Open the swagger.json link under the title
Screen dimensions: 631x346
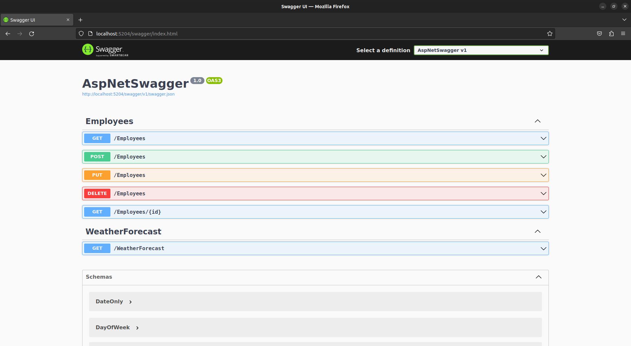(128, 94)
